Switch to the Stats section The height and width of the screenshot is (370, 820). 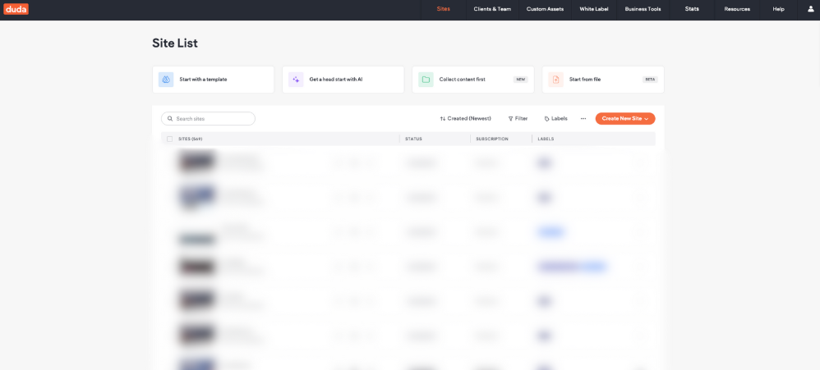692,9
